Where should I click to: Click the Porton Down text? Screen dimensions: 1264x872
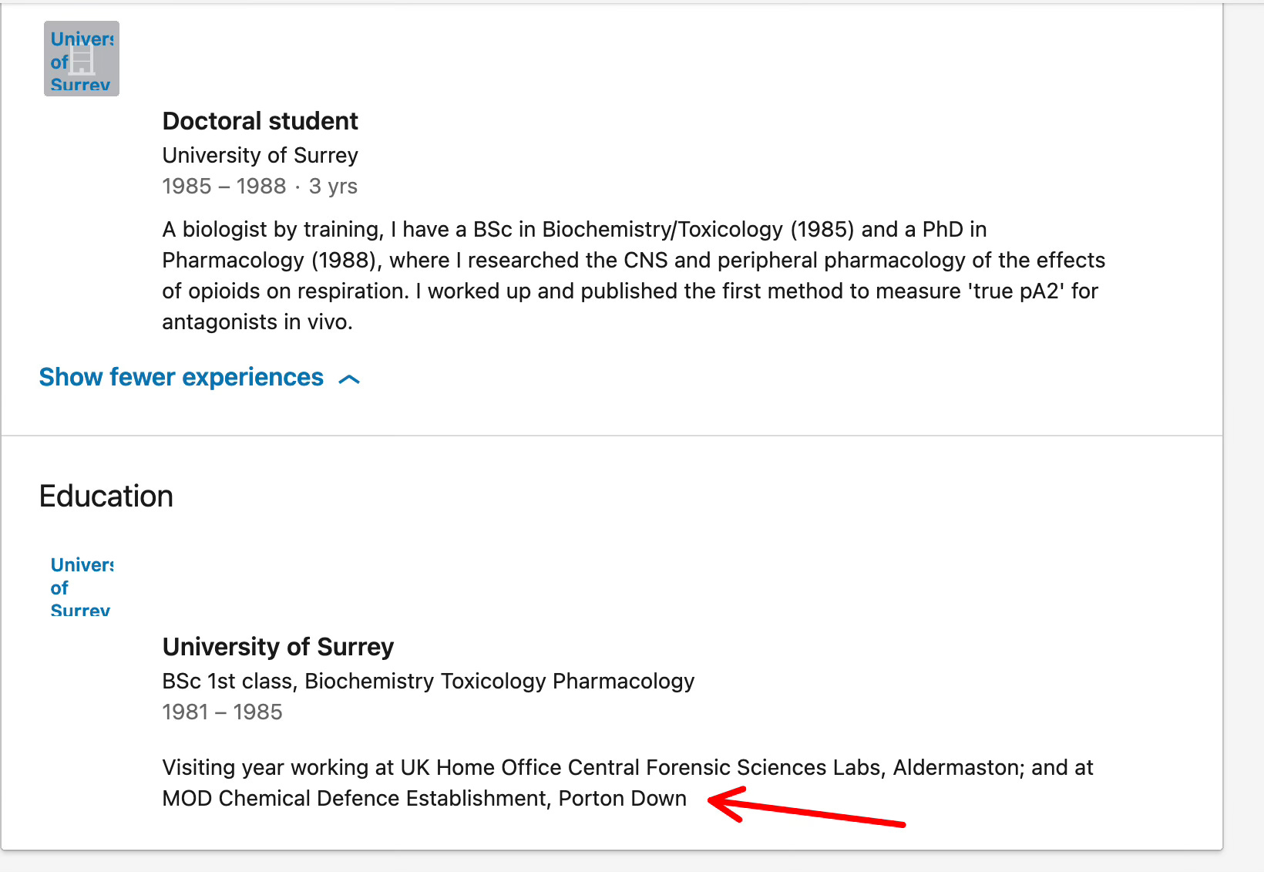623,798
